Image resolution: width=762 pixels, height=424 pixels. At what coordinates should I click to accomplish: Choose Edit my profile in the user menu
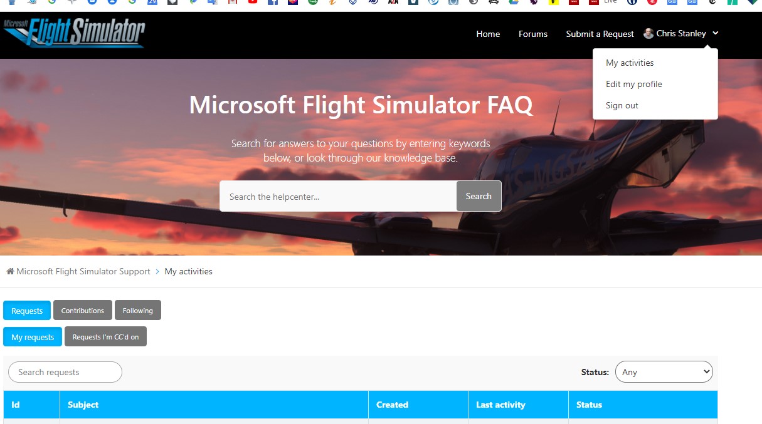pos(634,84)
